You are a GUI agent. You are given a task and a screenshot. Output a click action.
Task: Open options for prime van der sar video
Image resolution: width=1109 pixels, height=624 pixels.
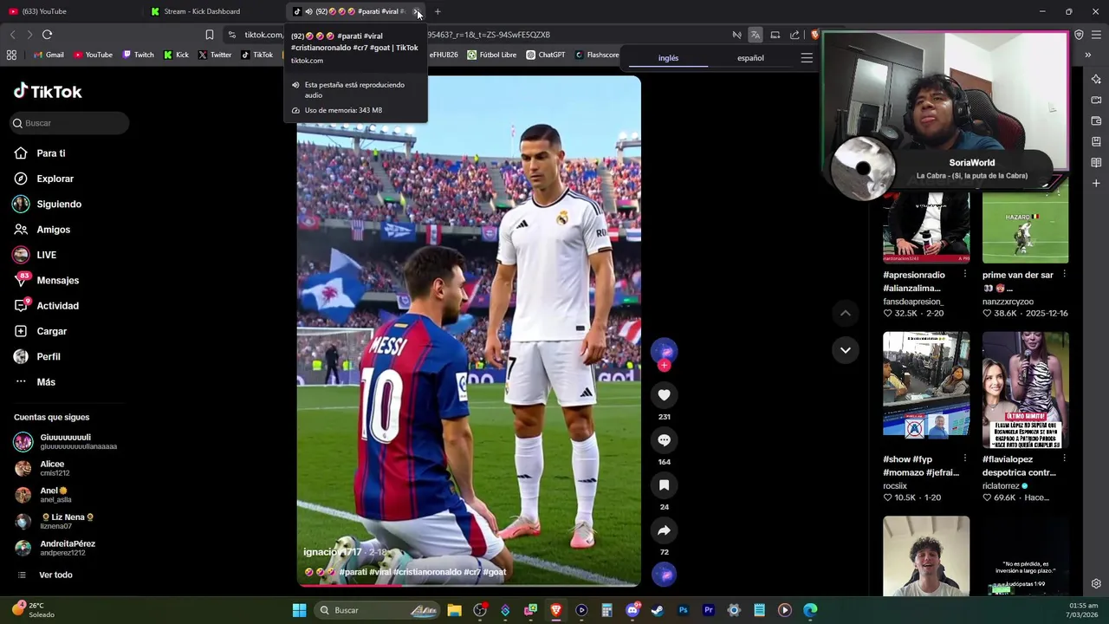(x=1064, y=275)
